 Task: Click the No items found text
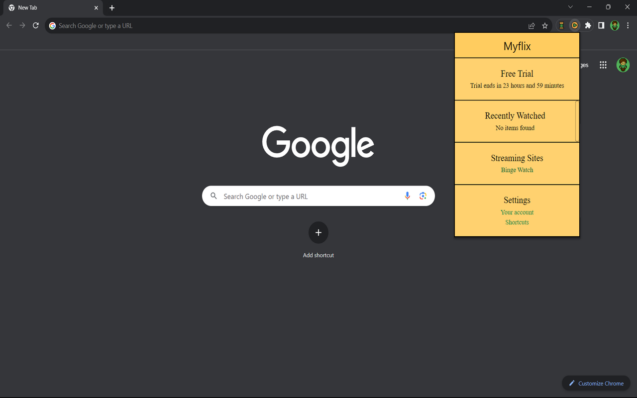tap(515, 128)
